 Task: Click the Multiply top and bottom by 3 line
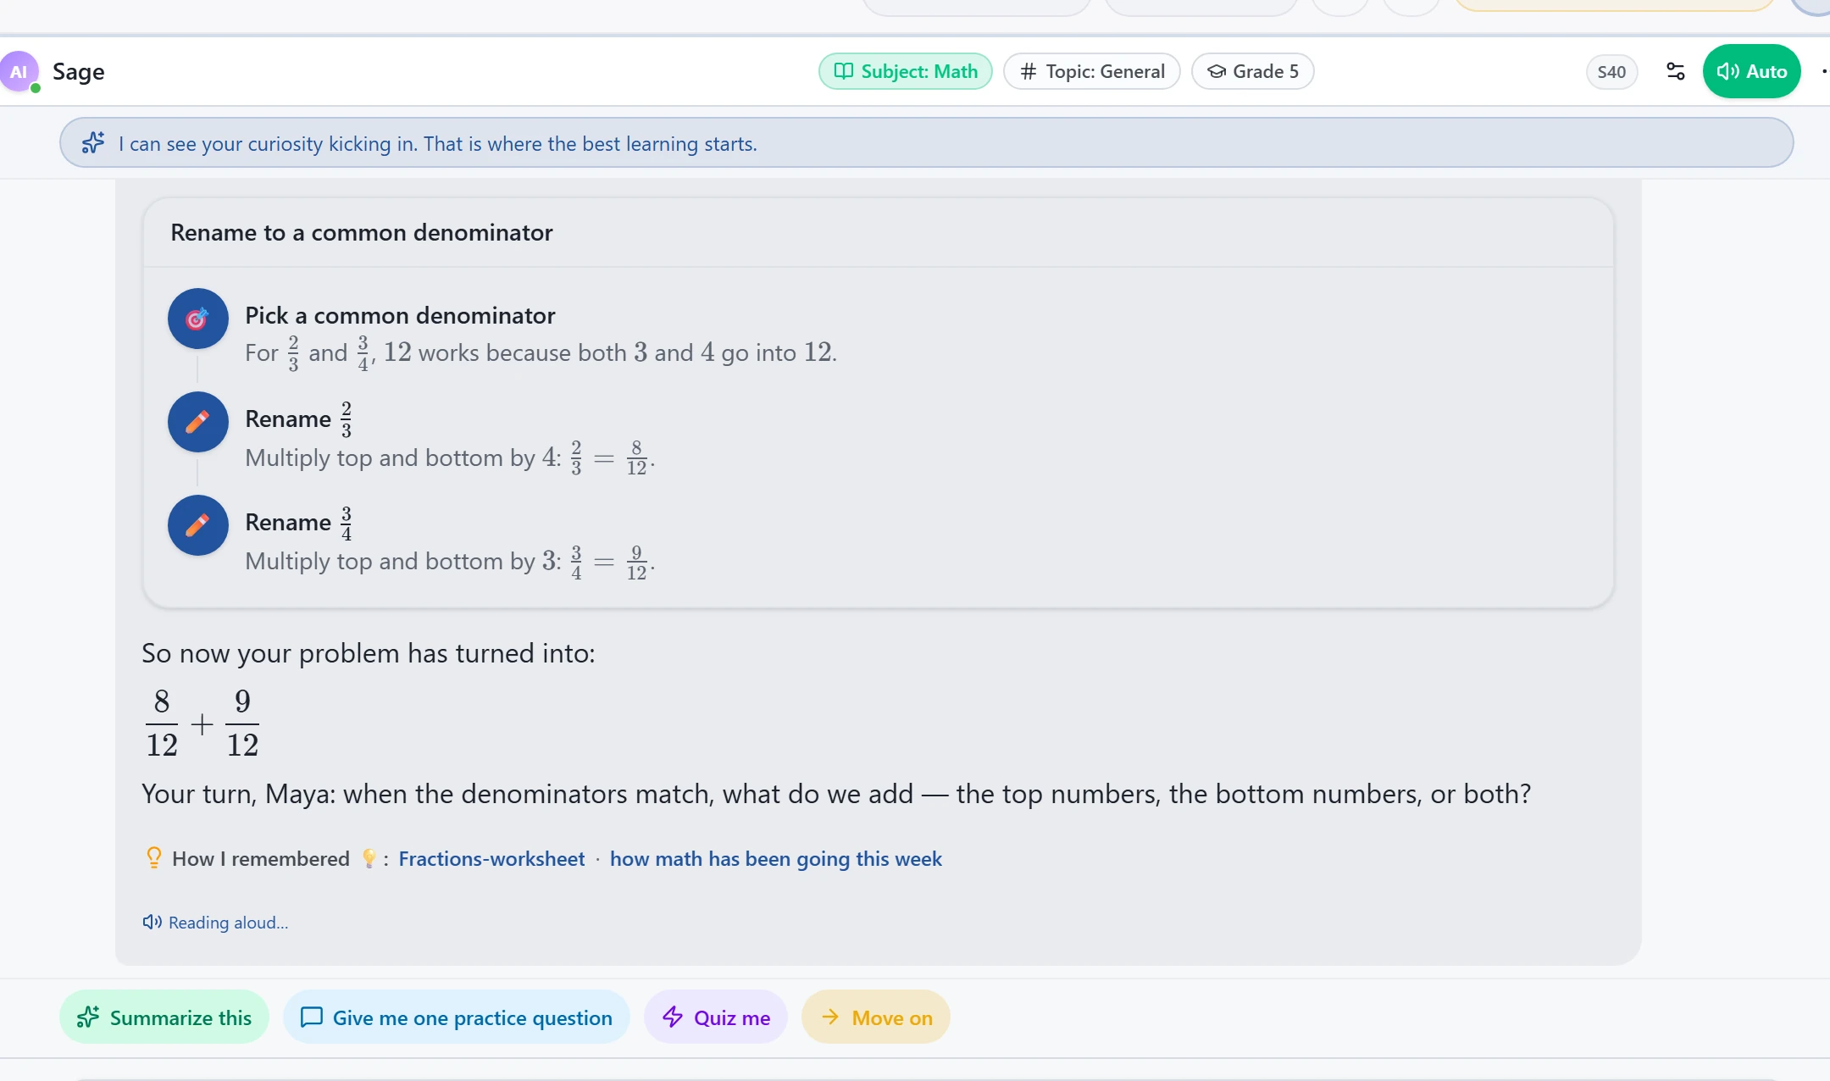click(450, 561)
